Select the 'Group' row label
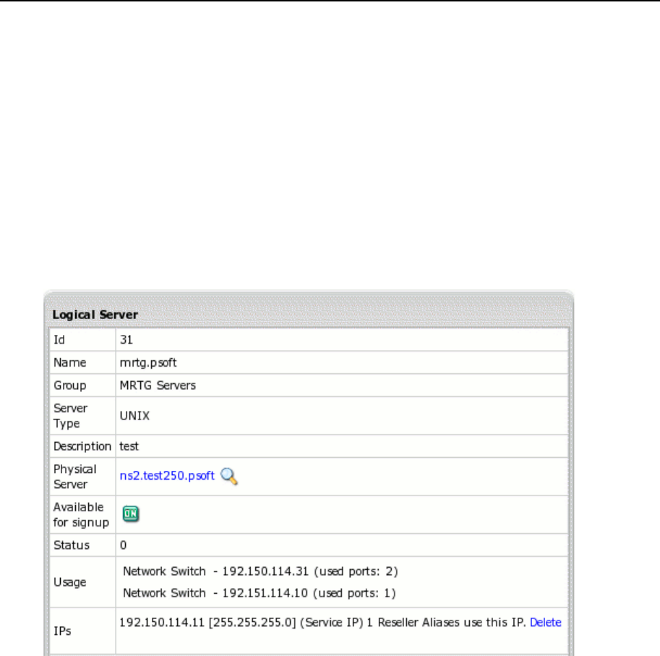Viewport: 660px width, 656px height. (70, 385)
